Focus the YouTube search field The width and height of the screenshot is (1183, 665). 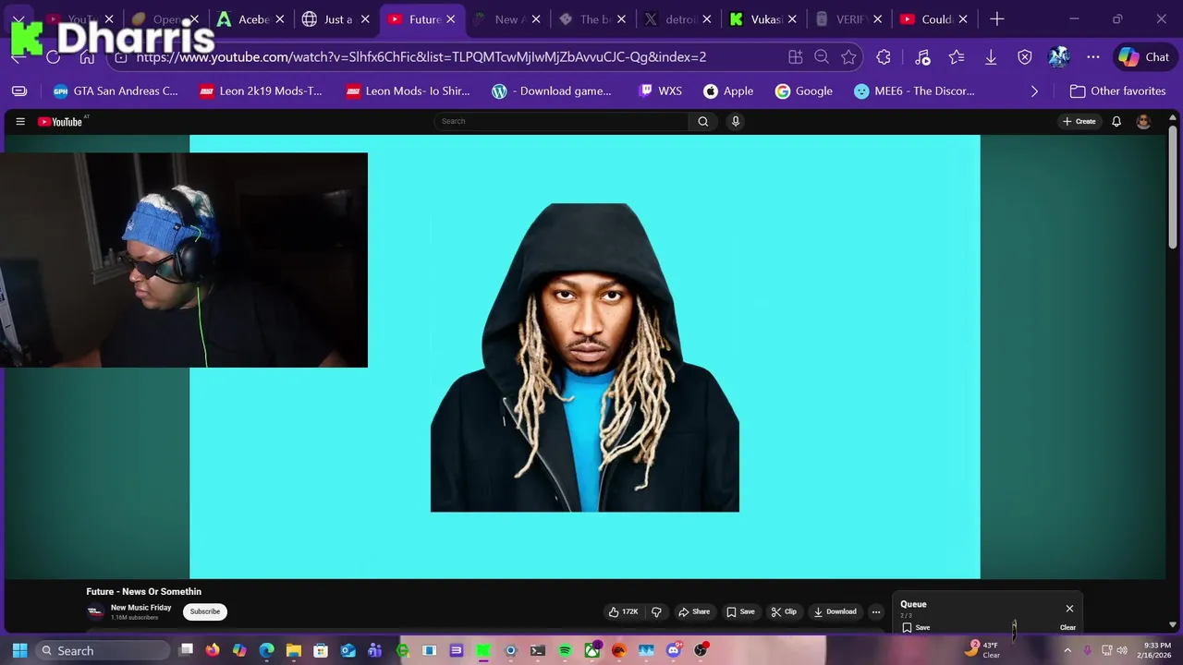click(561, 121)
